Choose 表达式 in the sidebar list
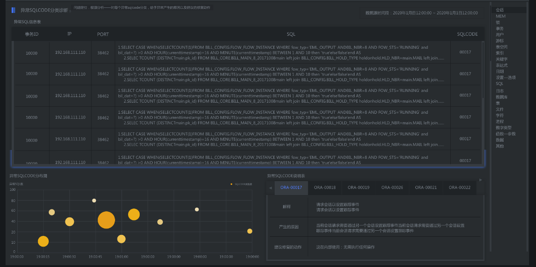 [x=502, y=65]
